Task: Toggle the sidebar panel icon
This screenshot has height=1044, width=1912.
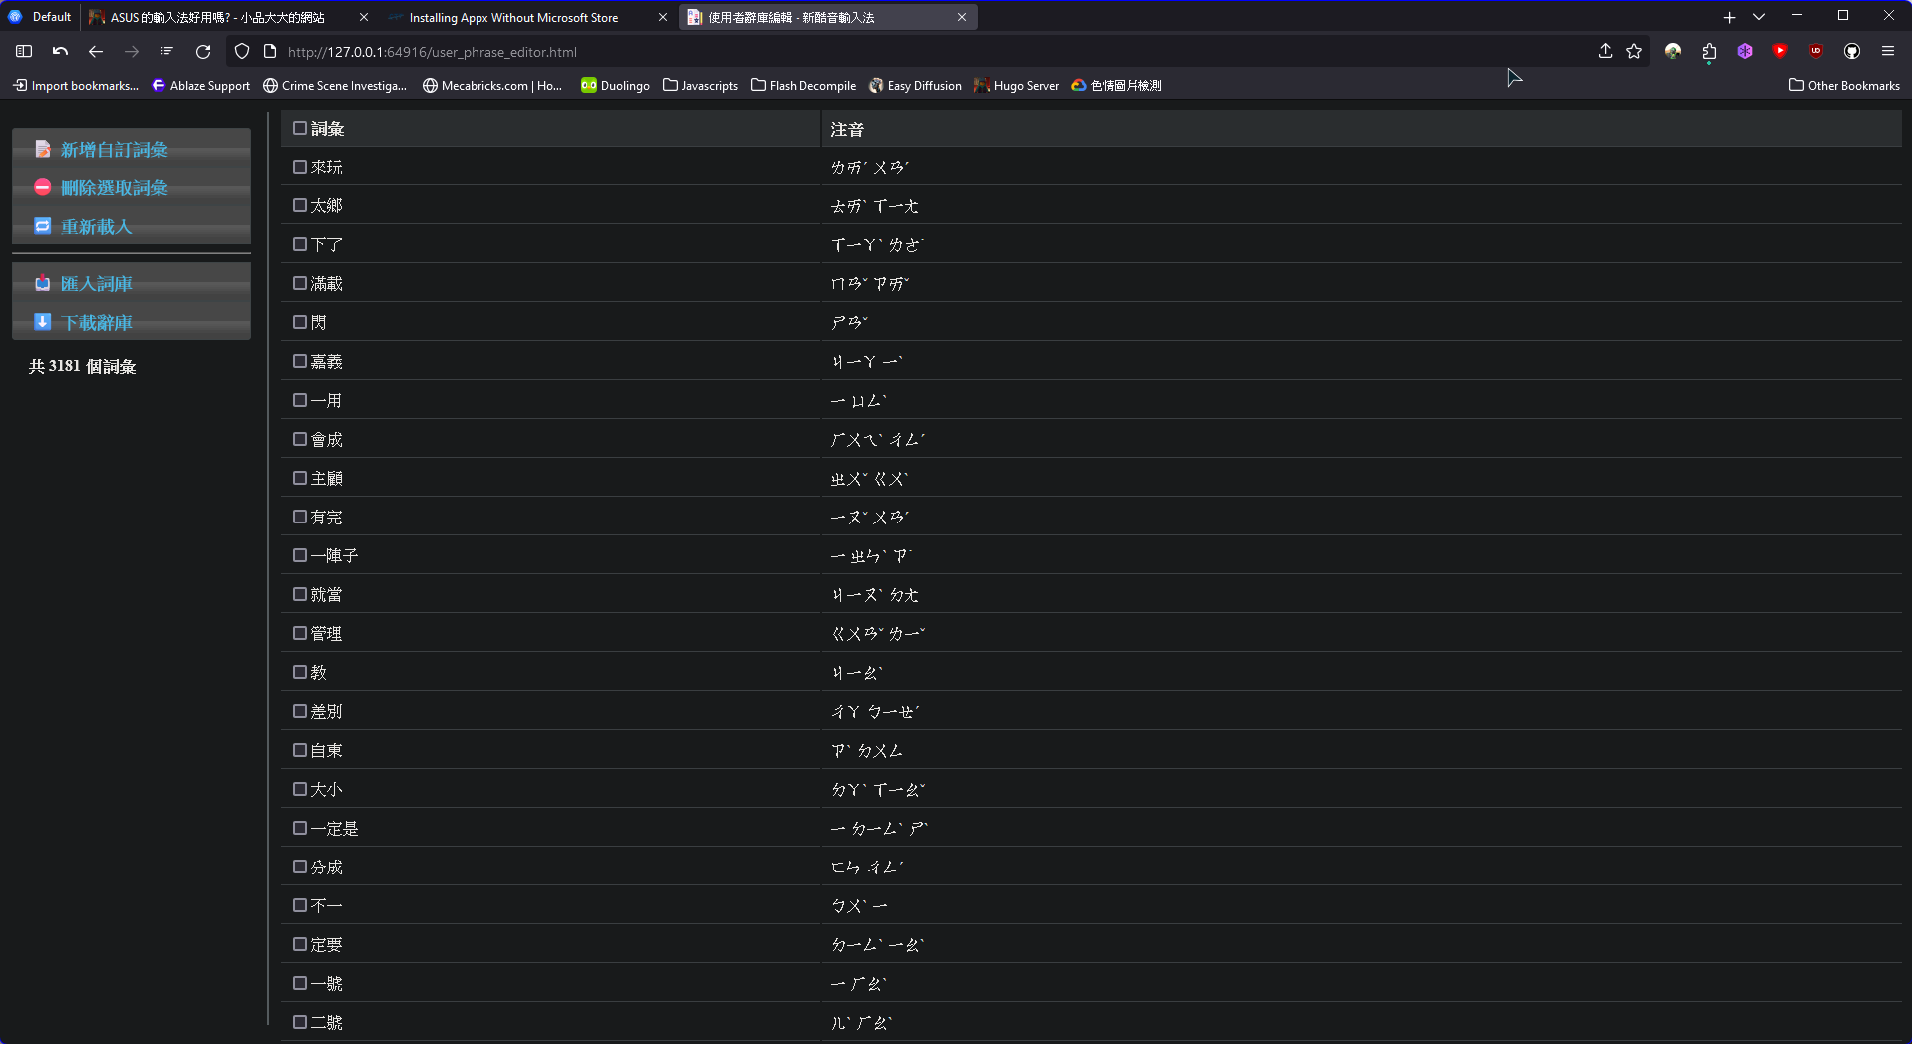Action: pyautogui.click(x=24, y=52)
